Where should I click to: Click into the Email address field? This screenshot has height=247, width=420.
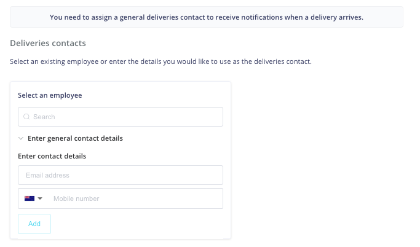[x=121, y=175]
